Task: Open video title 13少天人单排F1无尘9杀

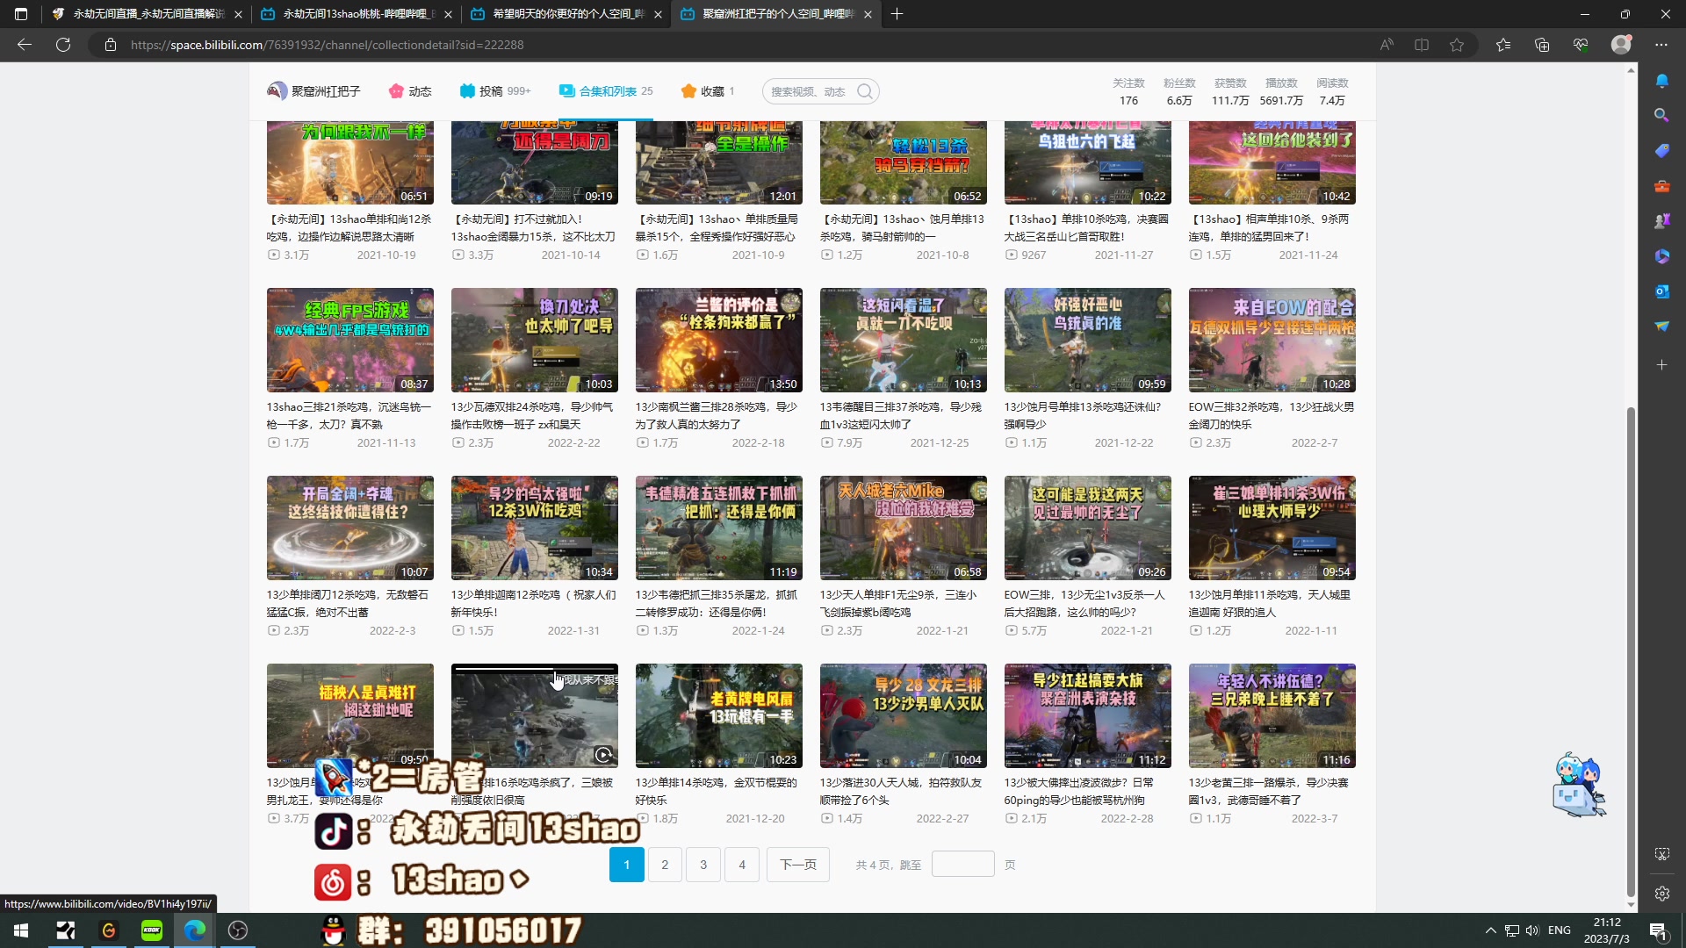Action: click(x=898, y=603)
